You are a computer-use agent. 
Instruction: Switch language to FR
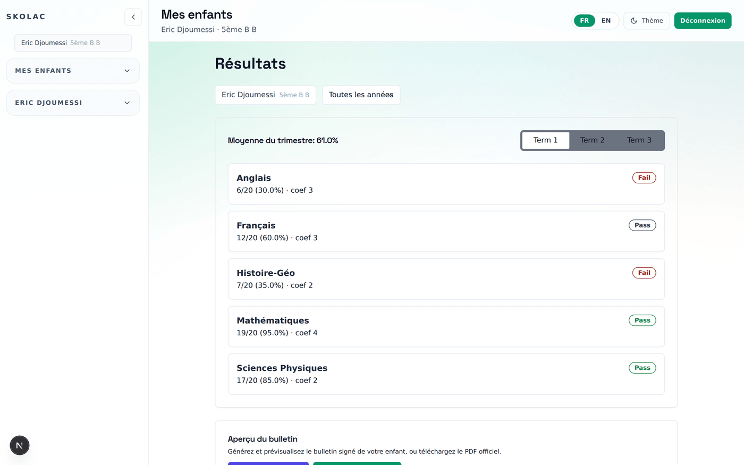coord(585,21)
